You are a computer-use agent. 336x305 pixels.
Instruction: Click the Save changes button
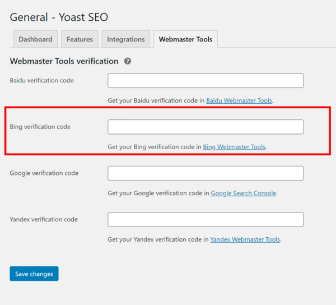click(34, 274)
